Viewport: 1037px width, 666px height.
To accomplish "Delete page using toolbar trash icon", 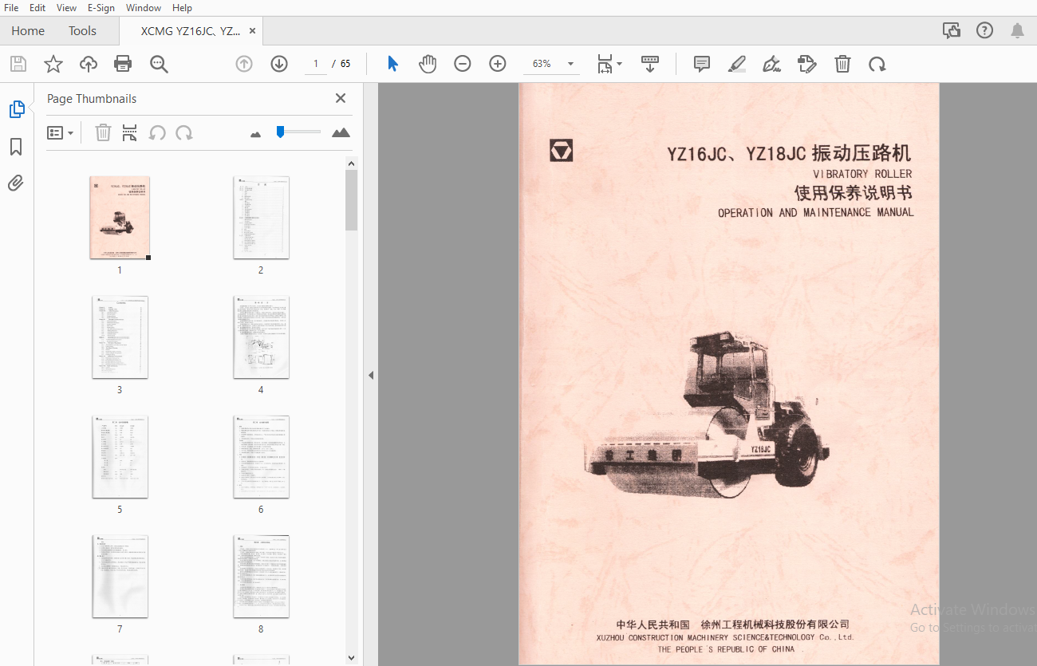I will (x=842, y=64).
